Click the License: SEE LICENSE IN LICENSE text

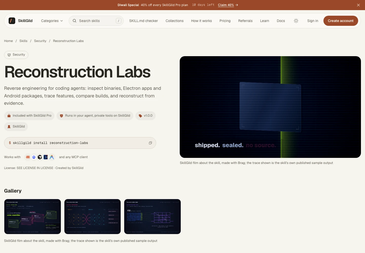tap(29, 168)
